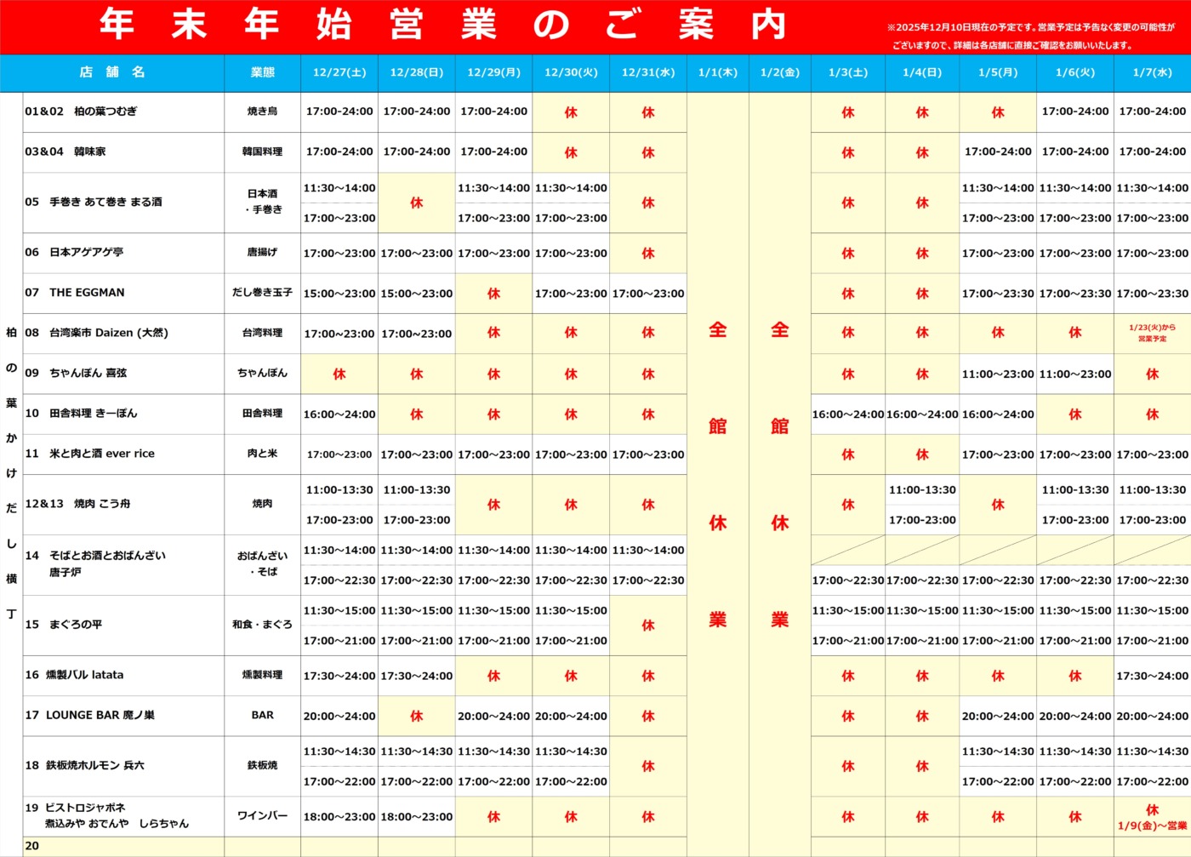Click 休 for ちゃんぽん 喜弦 on 12/27

pyautogui.click(x=339, y=374)
